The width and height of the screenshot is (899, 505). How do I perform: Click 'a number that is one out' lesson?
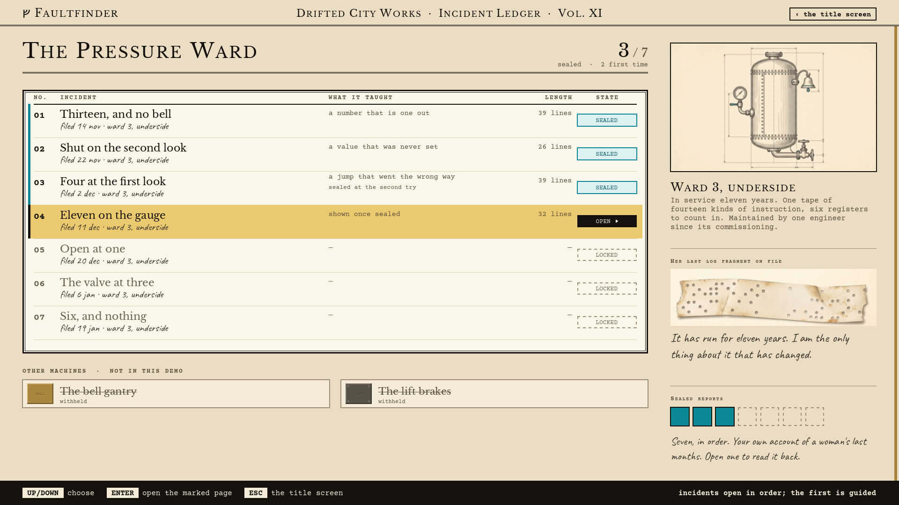tap(379, 113)
